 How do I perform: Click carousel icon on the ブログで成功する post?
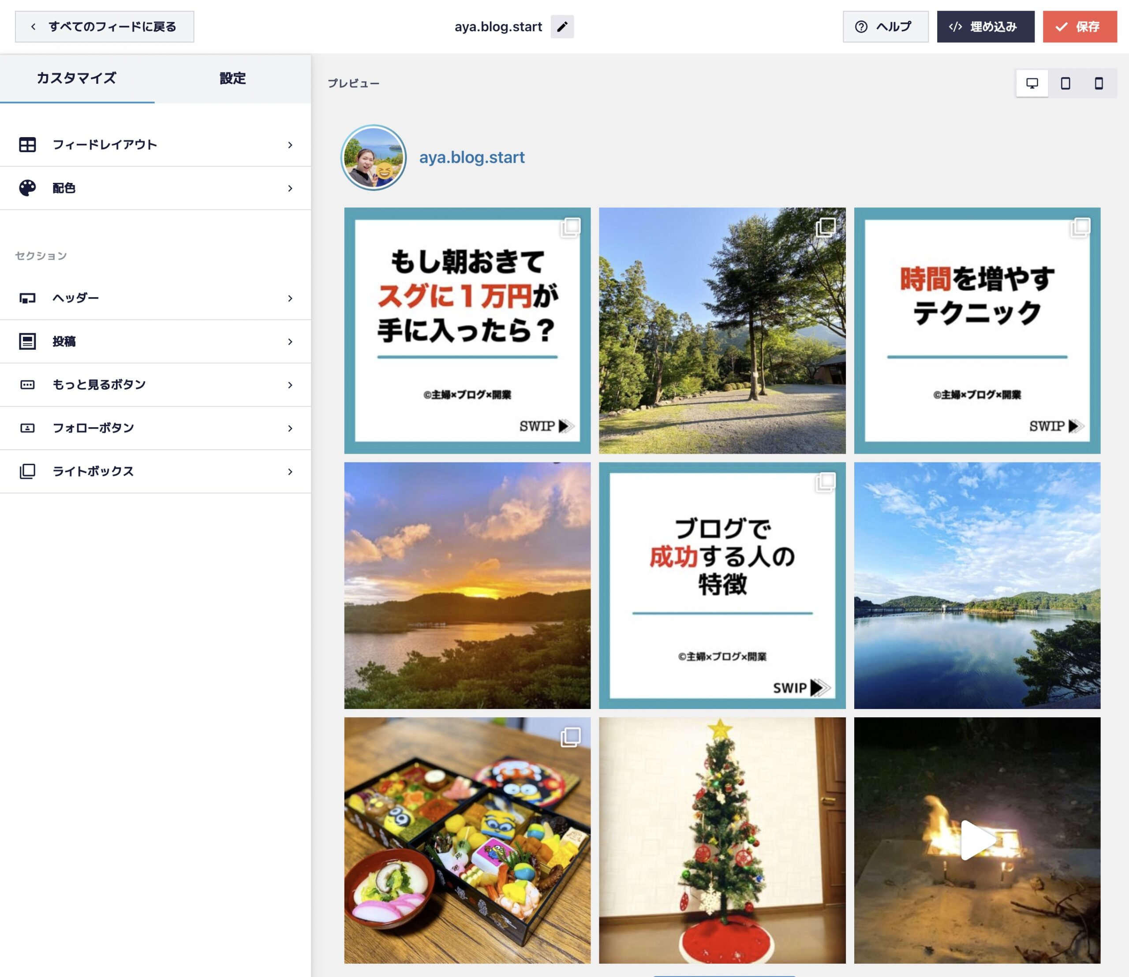tap(826, 482)
